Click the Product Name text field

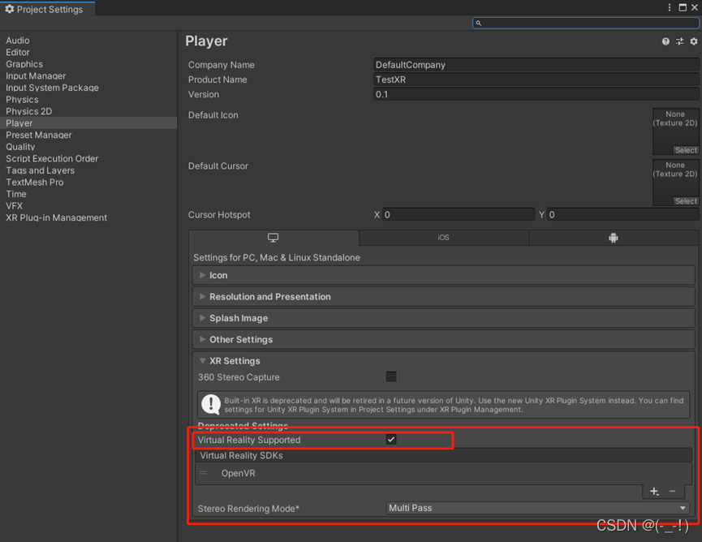coord(536,80)
